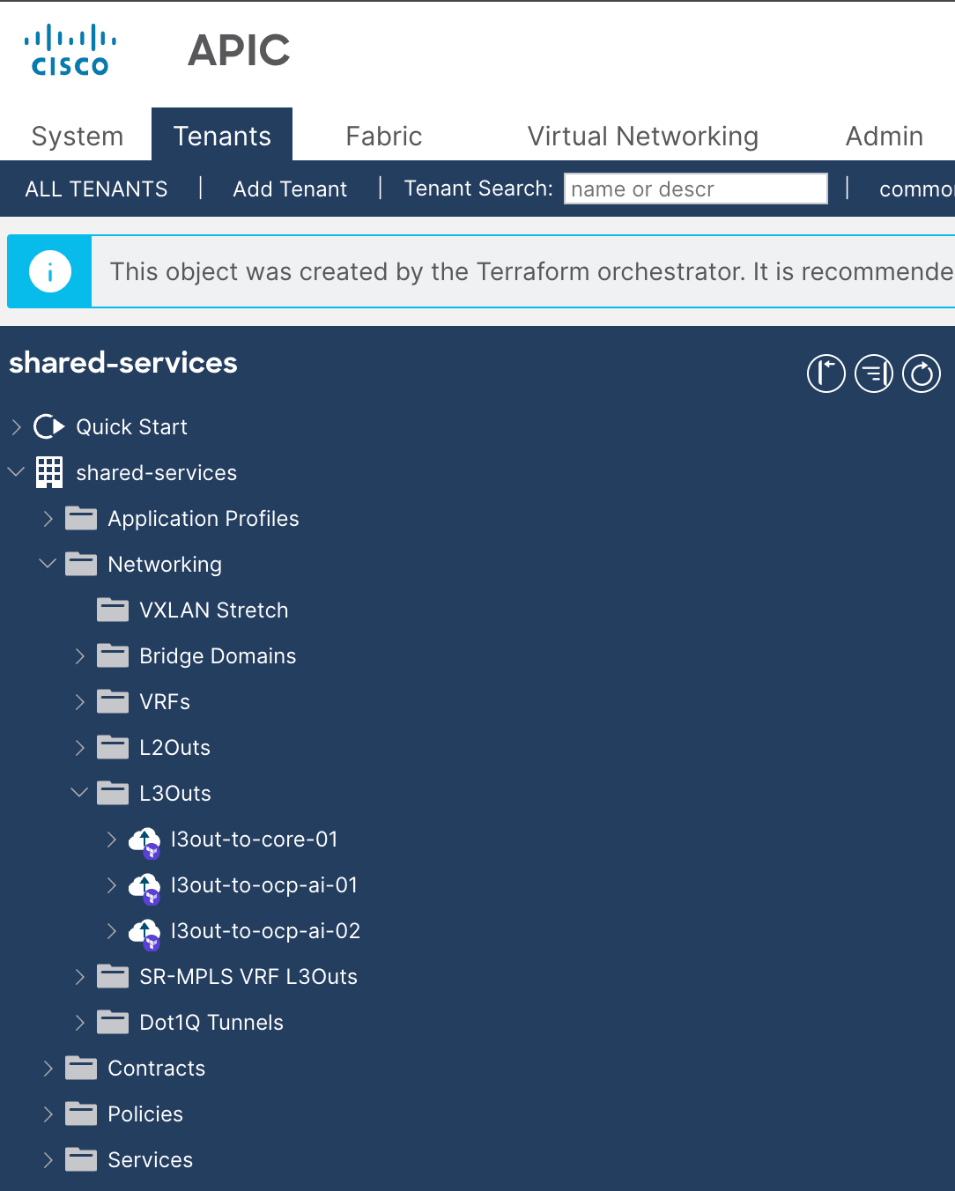Viewport: 955px width, 1191px height.
Task: Focus the Tenant Search input field
Action: click(x=696, y=189)
